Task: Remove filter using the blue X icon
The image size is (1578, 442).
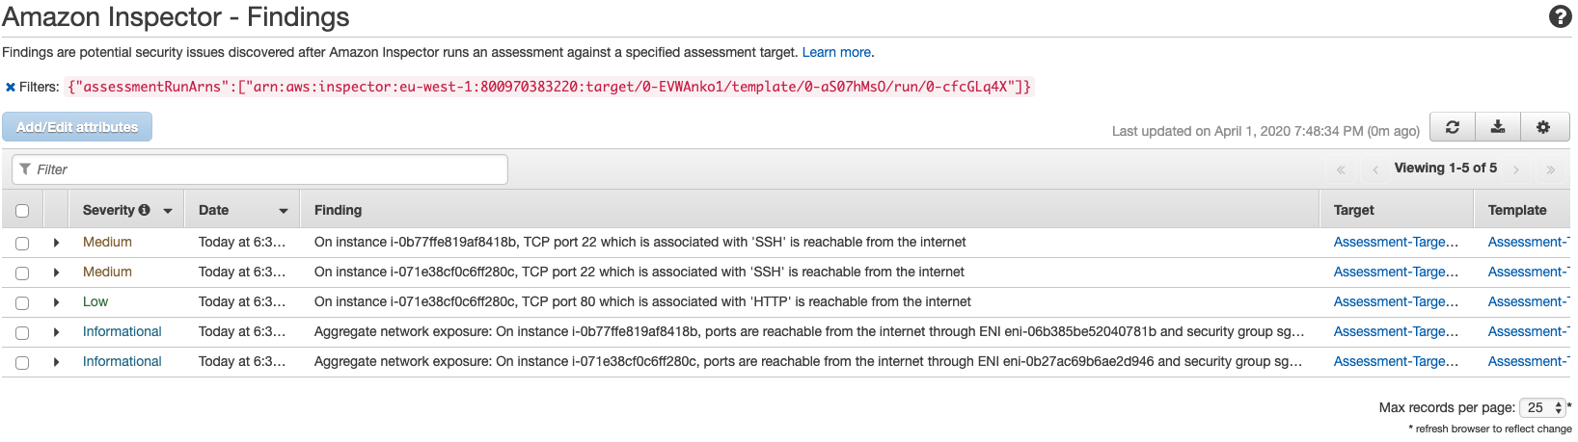Action: coord(11,87)
